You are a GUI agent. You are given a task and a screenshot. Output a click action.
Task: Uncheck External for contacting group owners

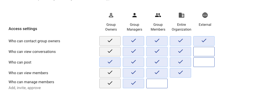click(204, 41)
